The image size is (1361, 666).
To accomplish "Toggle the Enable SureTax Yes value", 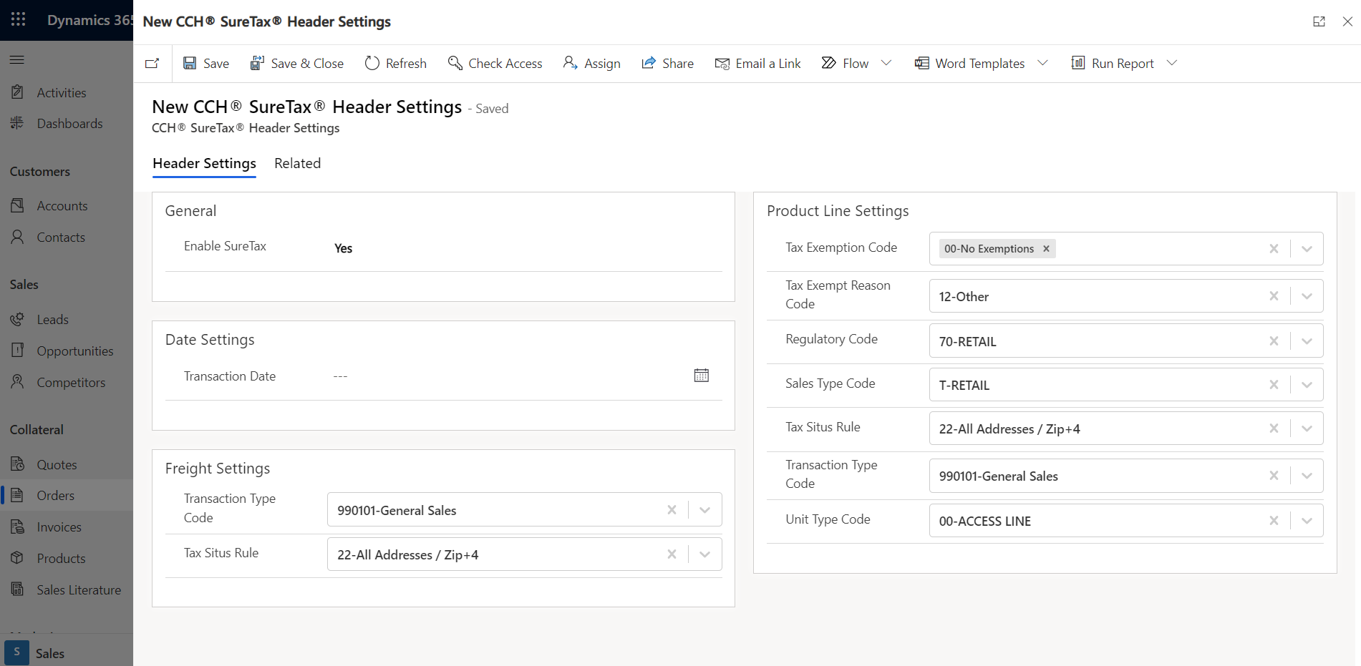I will click(344, 248).
